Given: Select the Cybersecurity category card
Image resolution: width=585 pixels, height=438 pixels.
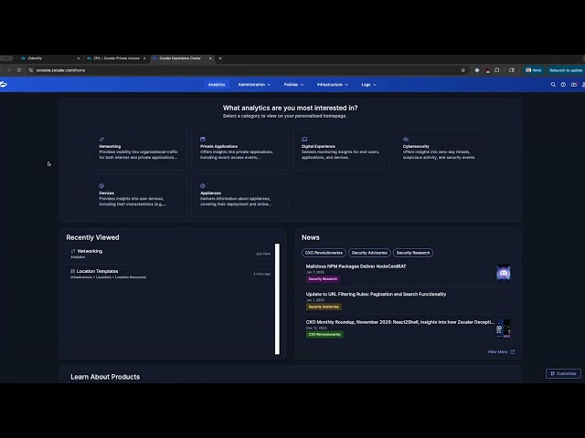Looking at the screenshot, I should coord(442,149).
